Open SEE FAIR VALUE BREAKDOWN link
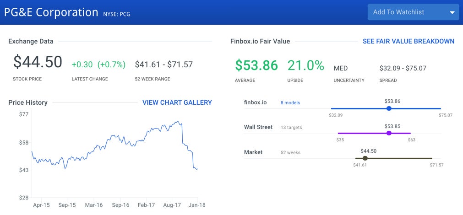The image size is (463, 215). pyautogui.click(x=408, y=41)
